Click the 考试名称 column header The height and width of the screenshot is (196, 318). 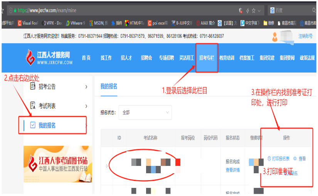150,138
